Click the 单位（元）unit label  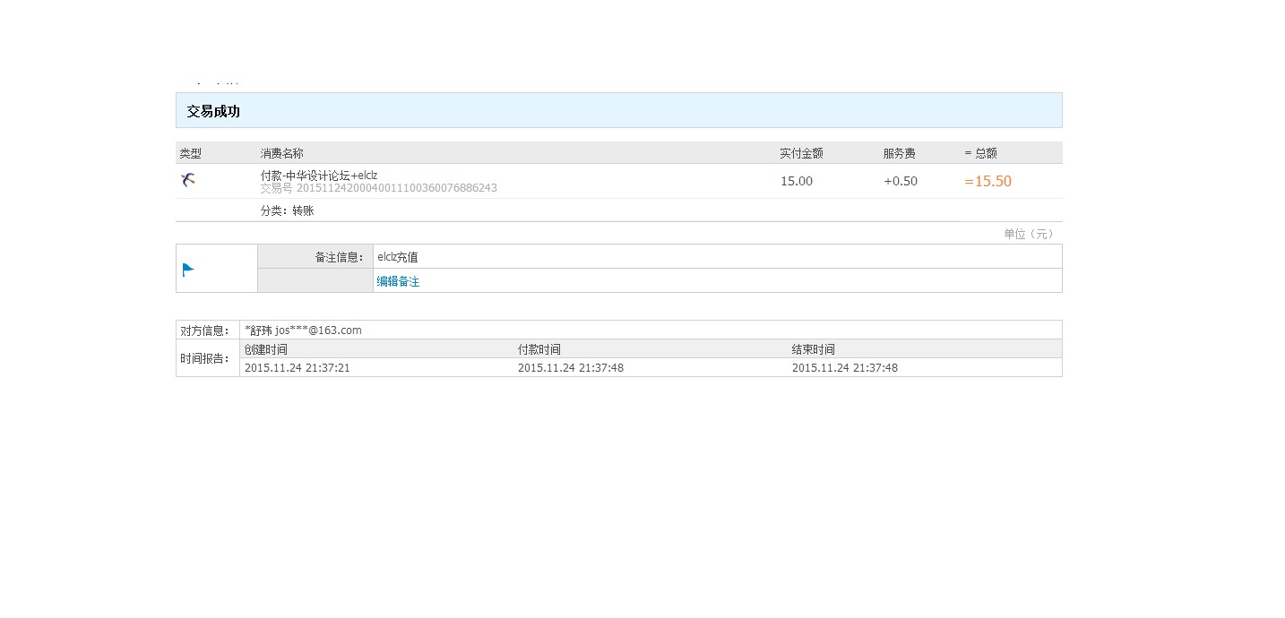pyautogui.click(x=1029, y=234)
